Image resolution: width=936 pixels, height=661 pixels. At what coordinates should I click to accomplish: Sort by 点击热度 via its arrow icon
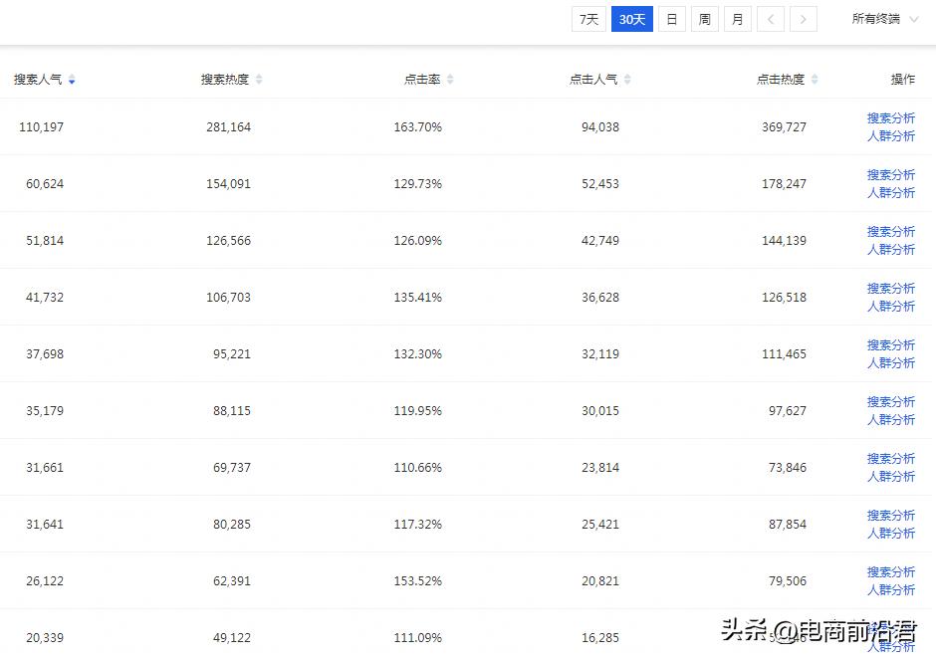[814, 79]
